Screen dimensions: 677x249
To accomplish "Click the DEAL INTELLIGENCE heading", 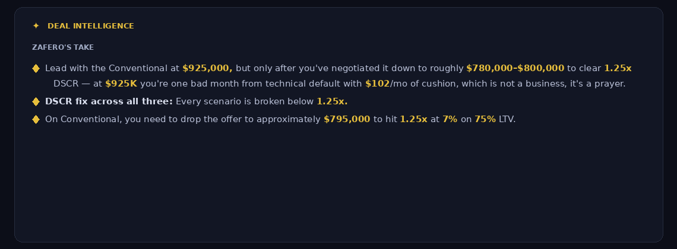I will [x=90, y=26].
